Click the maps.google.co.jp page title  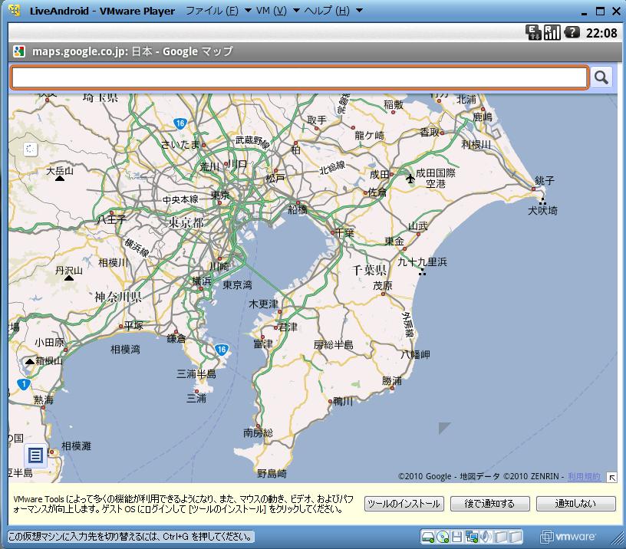(x=132, y=51)
